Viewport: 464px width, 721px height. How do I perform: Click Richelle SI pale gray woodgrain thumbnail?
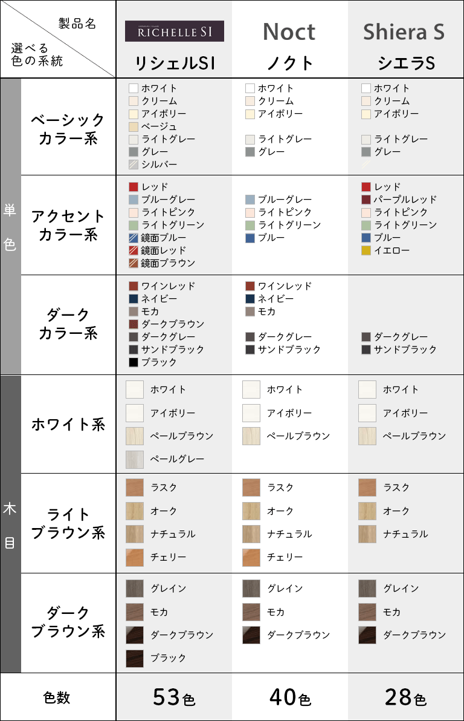[x=135, y=459]
